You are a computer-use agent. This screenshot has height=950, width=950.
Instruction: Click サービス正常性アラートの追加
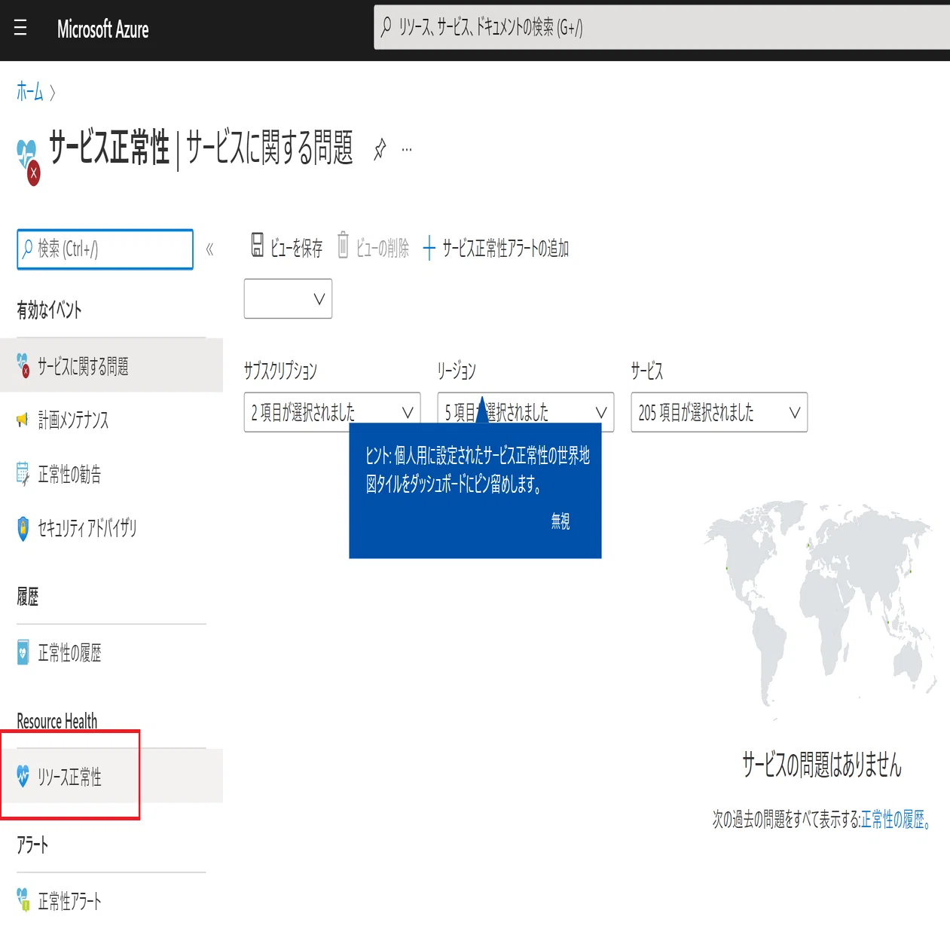click(x=505, y=248)
